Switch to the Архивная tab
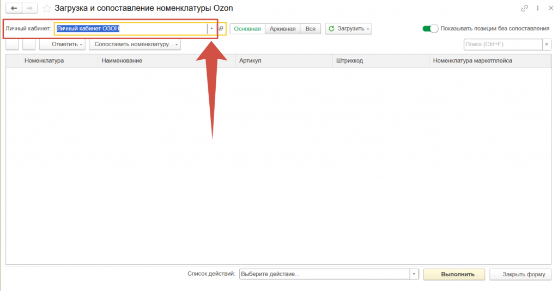Screen dimensions: 558x291 pyautogui.click(x=282, y=29)
